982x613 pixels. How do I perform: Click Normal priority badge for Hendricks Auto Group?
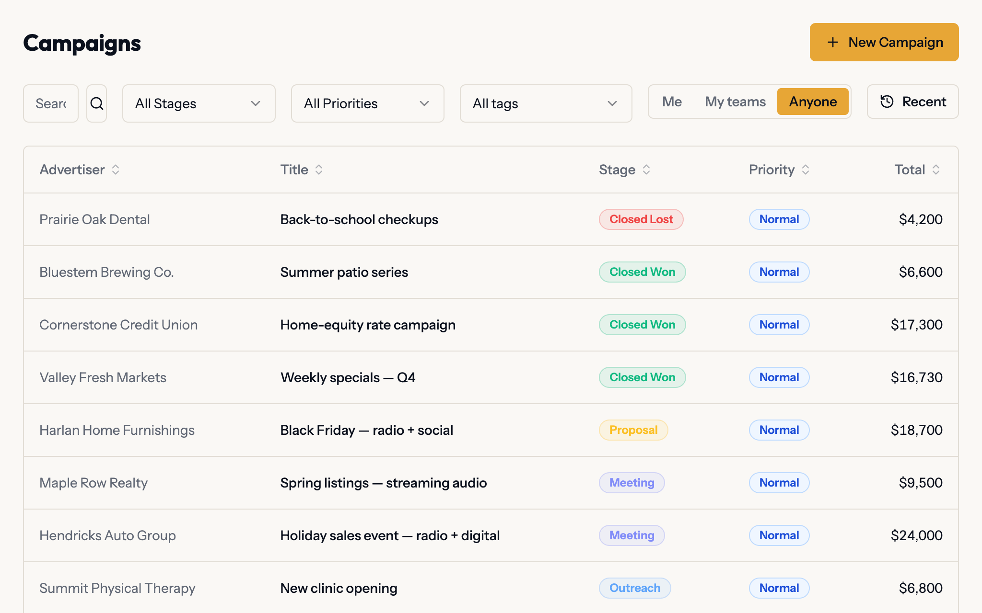point(779,535)
